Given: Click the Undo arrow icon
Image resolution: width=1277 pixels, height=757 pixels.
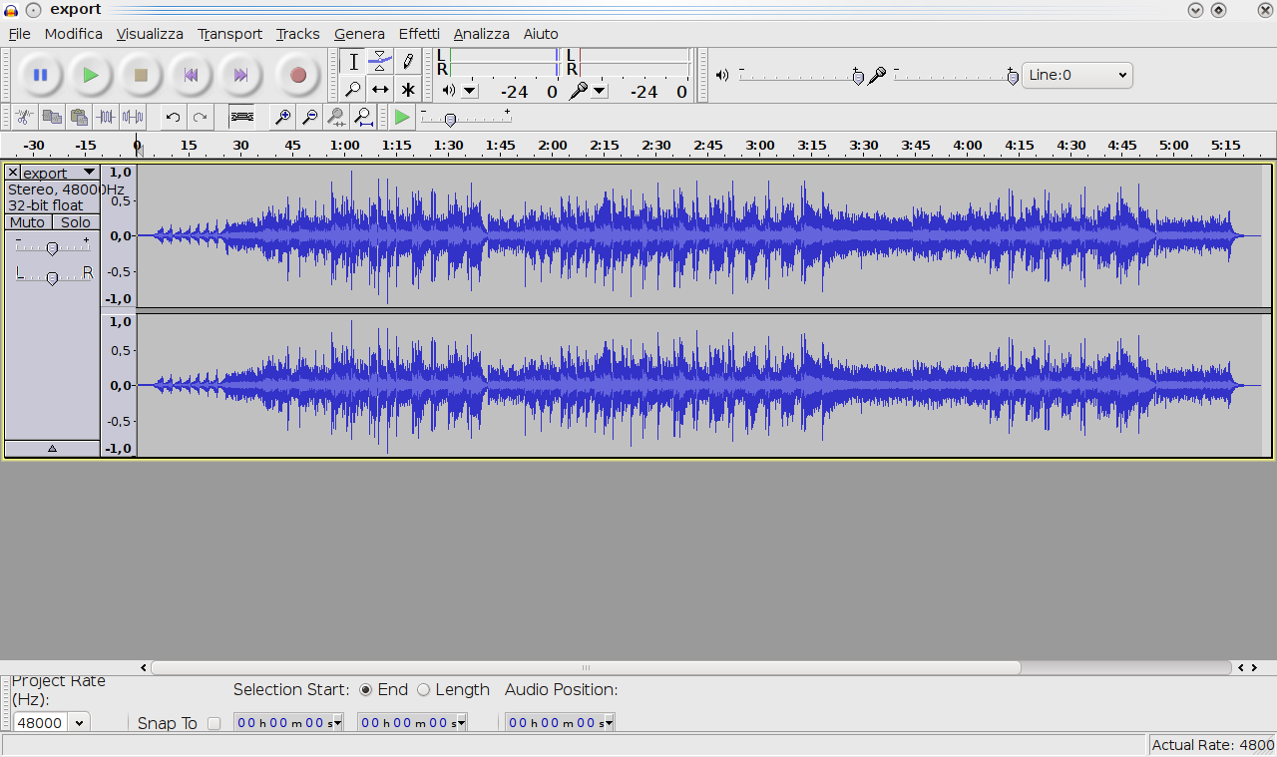Looking at the screenshot, I should click(173, 118).
